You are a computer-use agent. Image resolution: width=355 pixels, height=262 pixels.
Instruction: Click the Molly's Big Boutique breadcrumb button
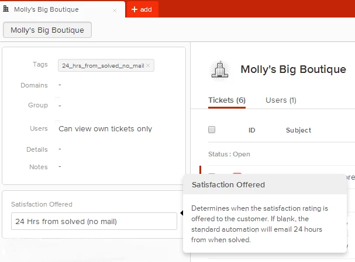pyautogui.click(x=47, y=30)
